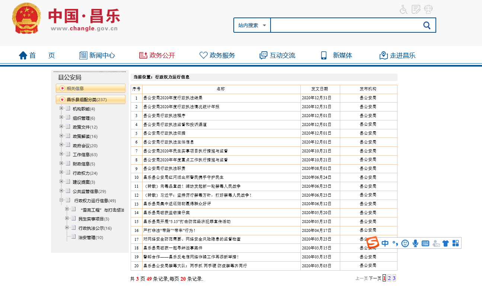Click the robot assistant icon
482x297 pixels.
tap(429, 9)
